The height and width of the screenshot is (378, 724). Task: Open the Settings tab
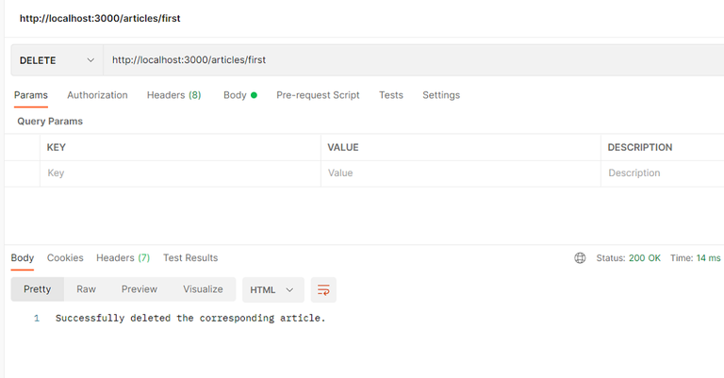(x=440, y=95)
